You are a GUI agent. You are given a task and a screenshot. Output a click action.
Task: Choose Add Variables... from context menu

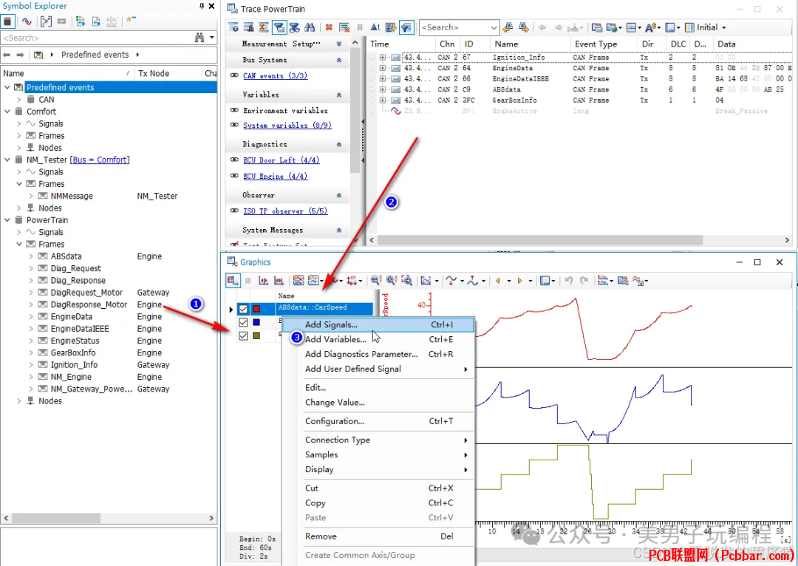tap(378, 339)
